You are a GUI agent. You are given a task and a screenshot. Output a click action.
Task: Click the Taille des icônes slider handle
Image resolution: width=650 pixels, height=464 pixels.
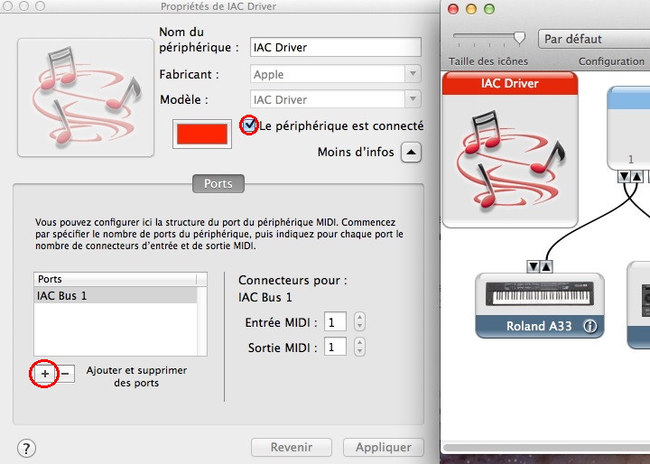[519, 38]
